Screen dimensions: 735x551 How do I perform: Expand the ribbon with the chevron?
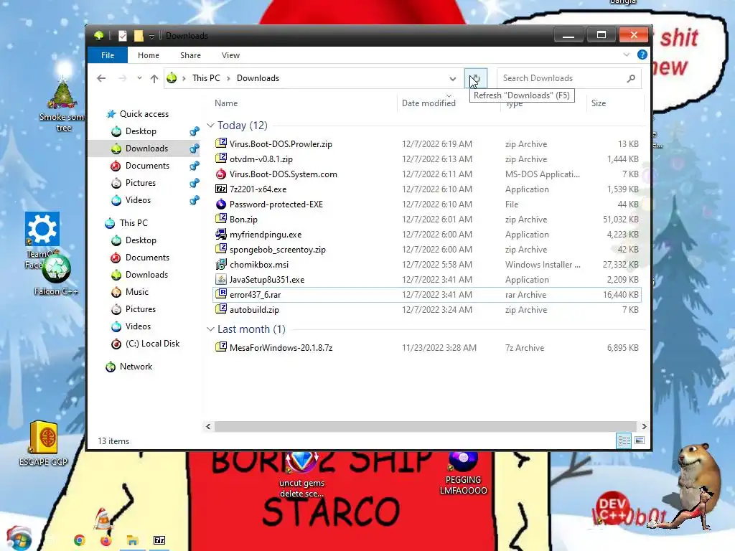[626, 55]
